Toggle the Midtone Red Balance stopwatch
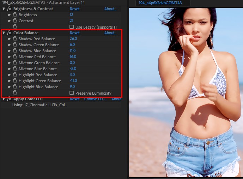The image size is (243, 179). (15, 57)
